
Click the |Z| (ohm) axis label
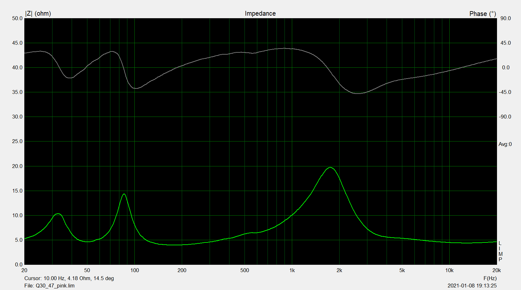point(38,13)
